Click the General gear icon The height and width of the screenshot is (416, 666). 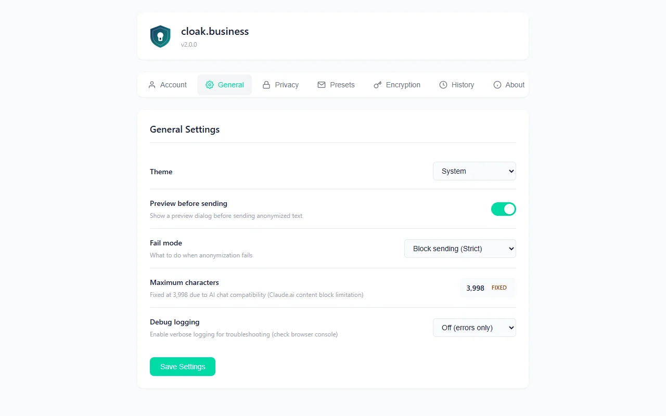(210, 85)
